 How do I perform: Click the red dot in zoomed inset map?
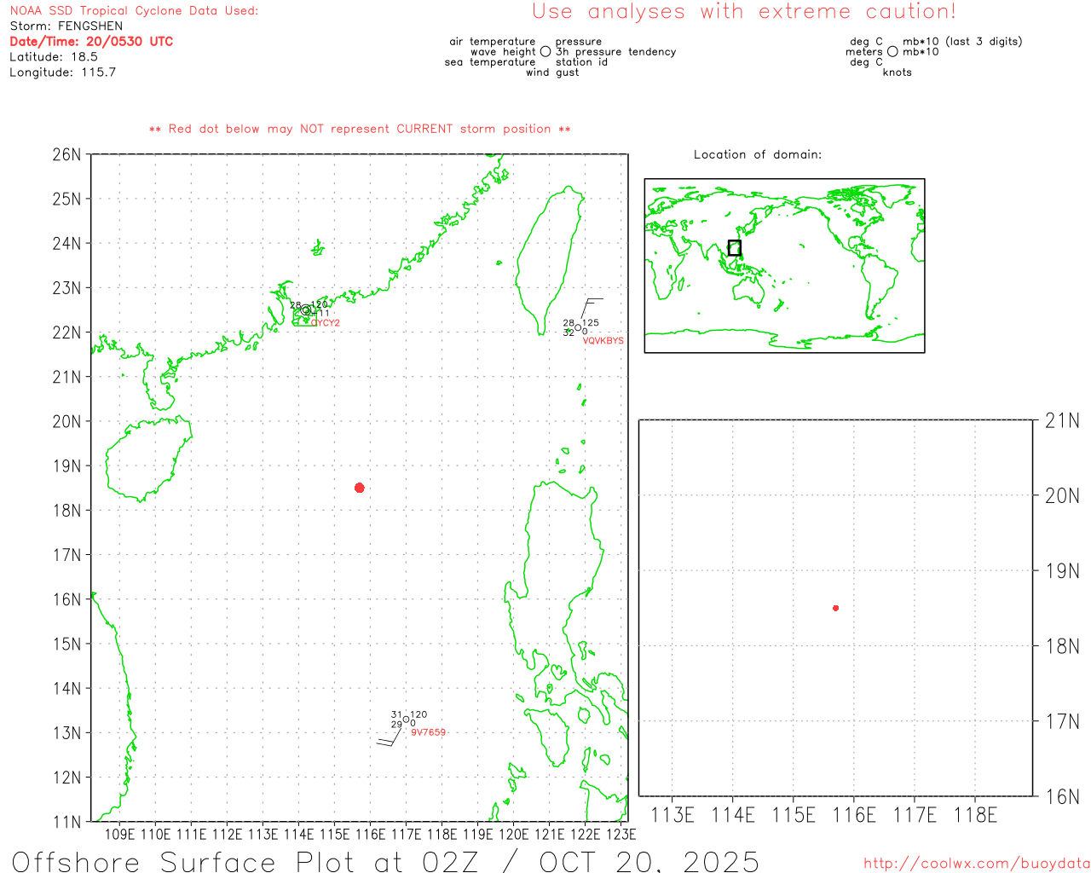(835, 608)
